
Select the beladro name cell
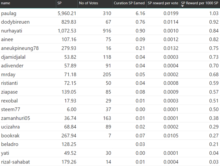tap(10, 144)
